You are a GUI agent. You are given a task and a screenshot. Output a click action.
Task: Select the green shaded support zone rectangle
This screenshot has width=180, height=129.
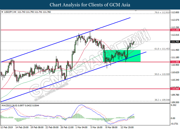[122, 56]
